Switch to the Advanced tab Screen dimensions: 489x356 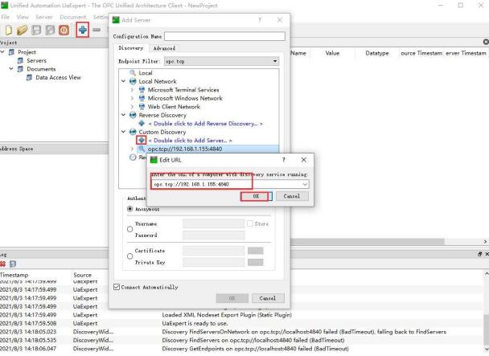pyautogui.click(x=164, y=48)
